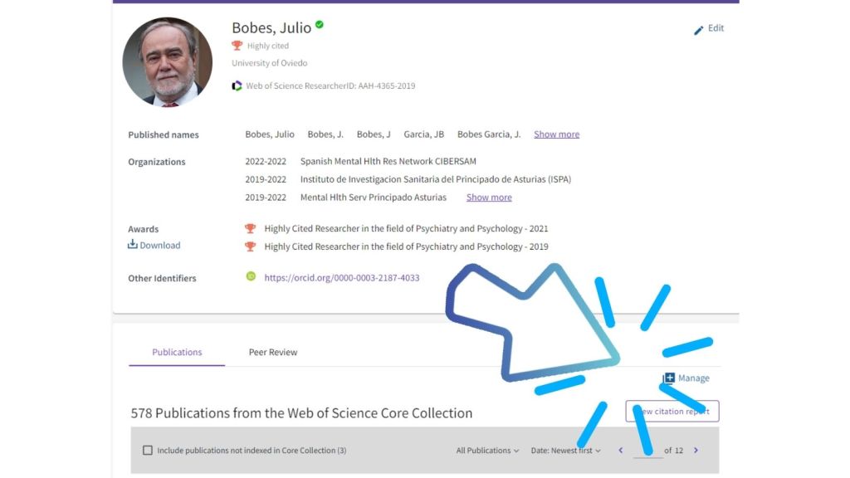The image size is (850, 478).
Task: Expand organizations list with Show more
Action: click(489, 198)
